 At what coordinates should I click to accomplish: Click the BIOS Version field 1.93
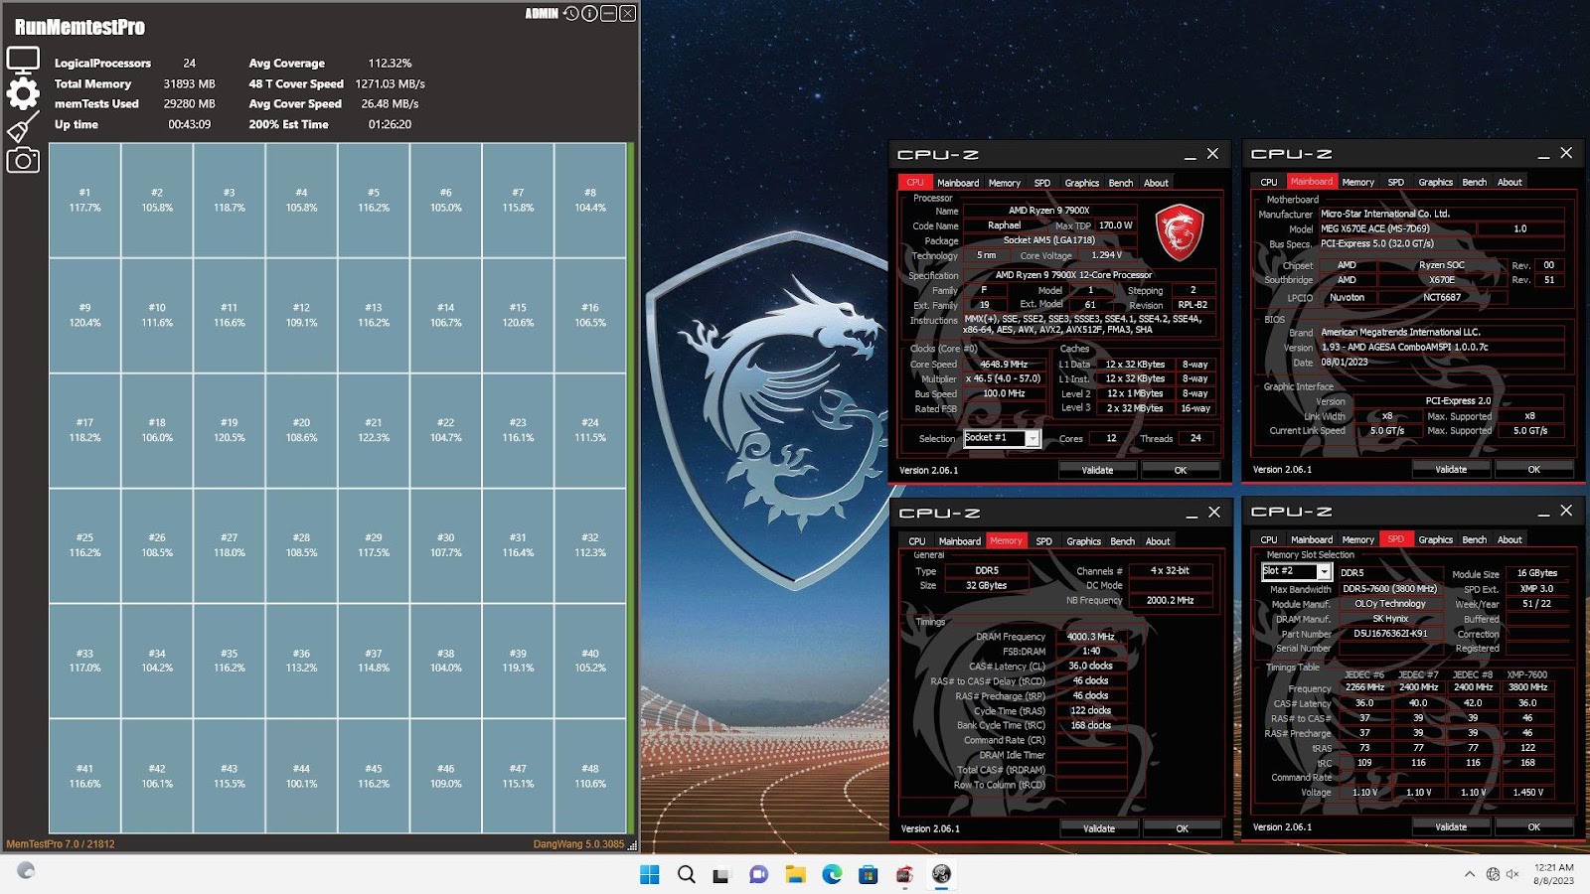point(1440,348)
